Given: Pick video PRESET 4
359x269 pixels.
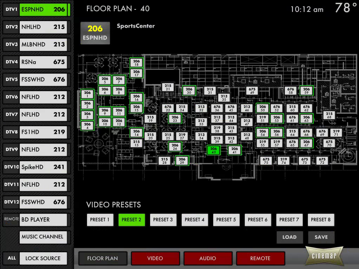Looking at the screenshot, I should [195, 220].
